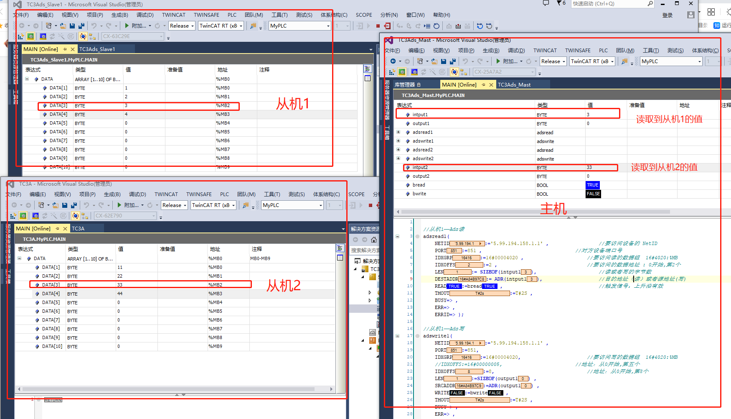Pin MAIN [Online] tab in TC3A window
Viewport: 731px width, 419px height.
pyautogui.click(x=57, y=229)
